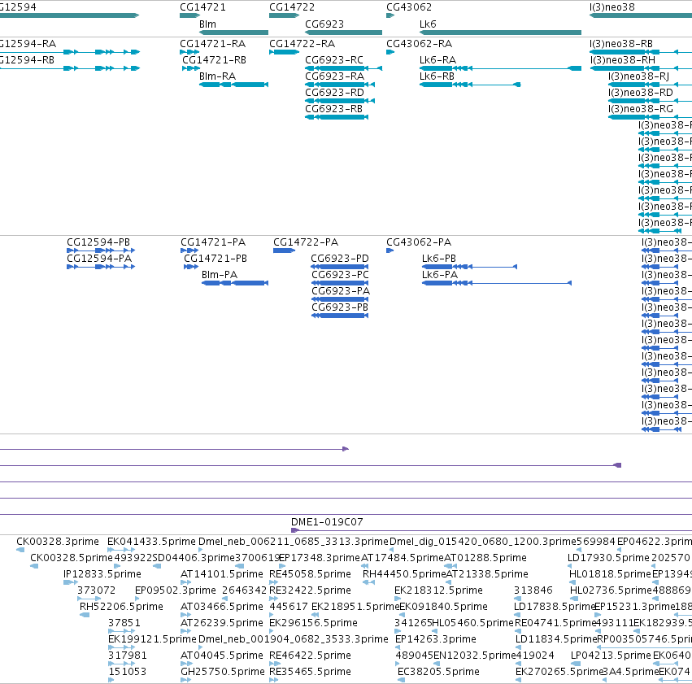This screenshot has width=692, height=684.
Task: Click the CG12594-PA protein label
Action: [x=99, y=259]
